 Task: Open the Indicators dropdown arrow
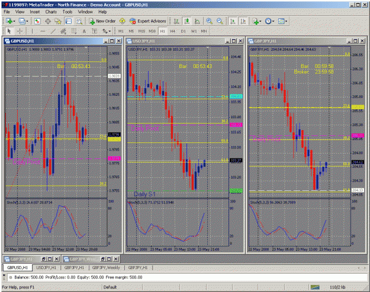(x=260, y=21)
